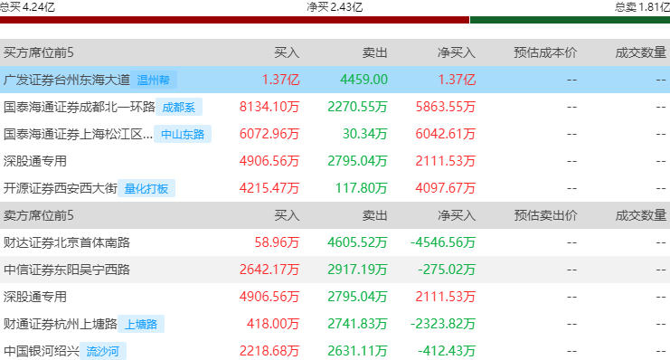This screenshot has height=360, width=670.
Task: Click the red total-buy bar segment
Action: (234, 20)
